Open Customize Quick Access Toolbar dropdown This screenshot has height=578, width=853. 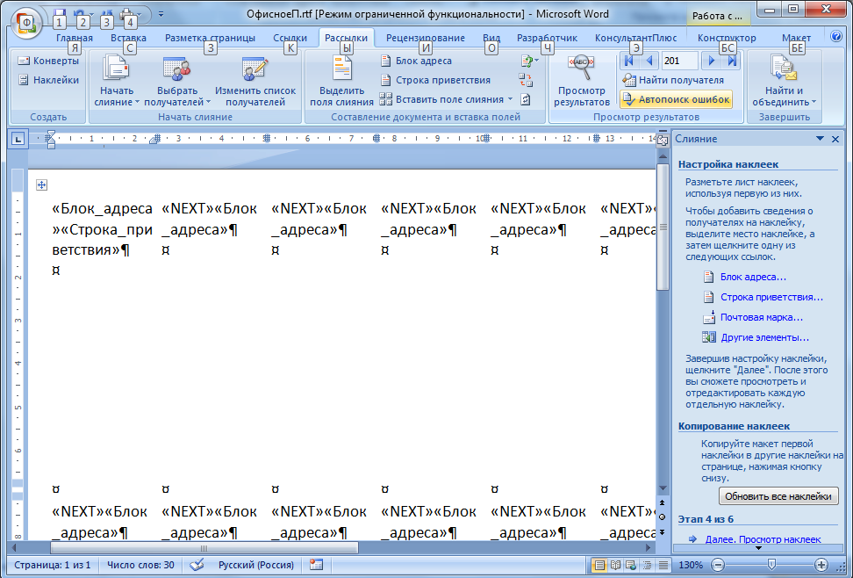click(x=161, y=14)
